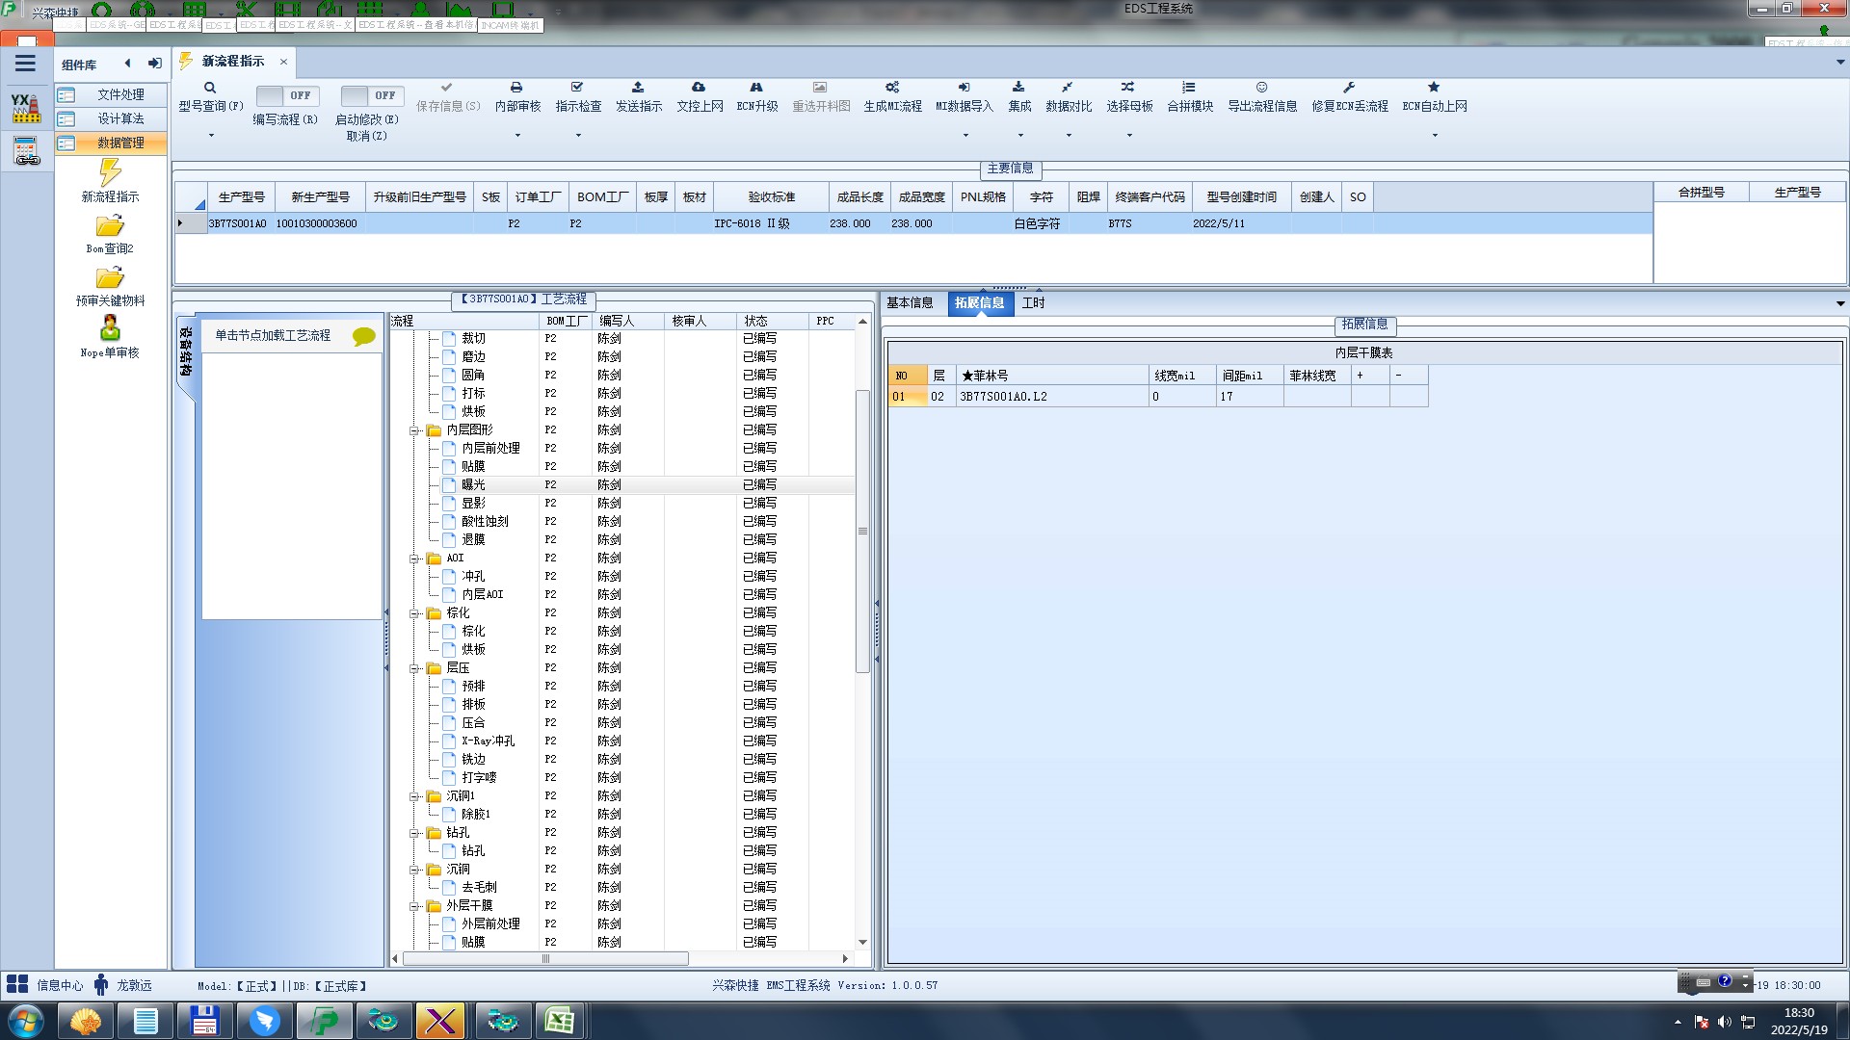Switch to the 基本信息 tab

coord(910,302)
